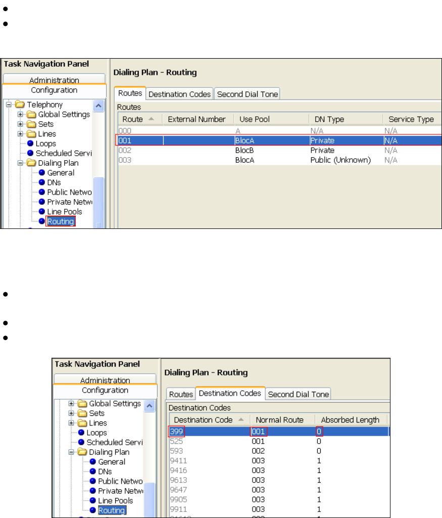Expand Lines folder in upper navigation panel

pos(21,134)
